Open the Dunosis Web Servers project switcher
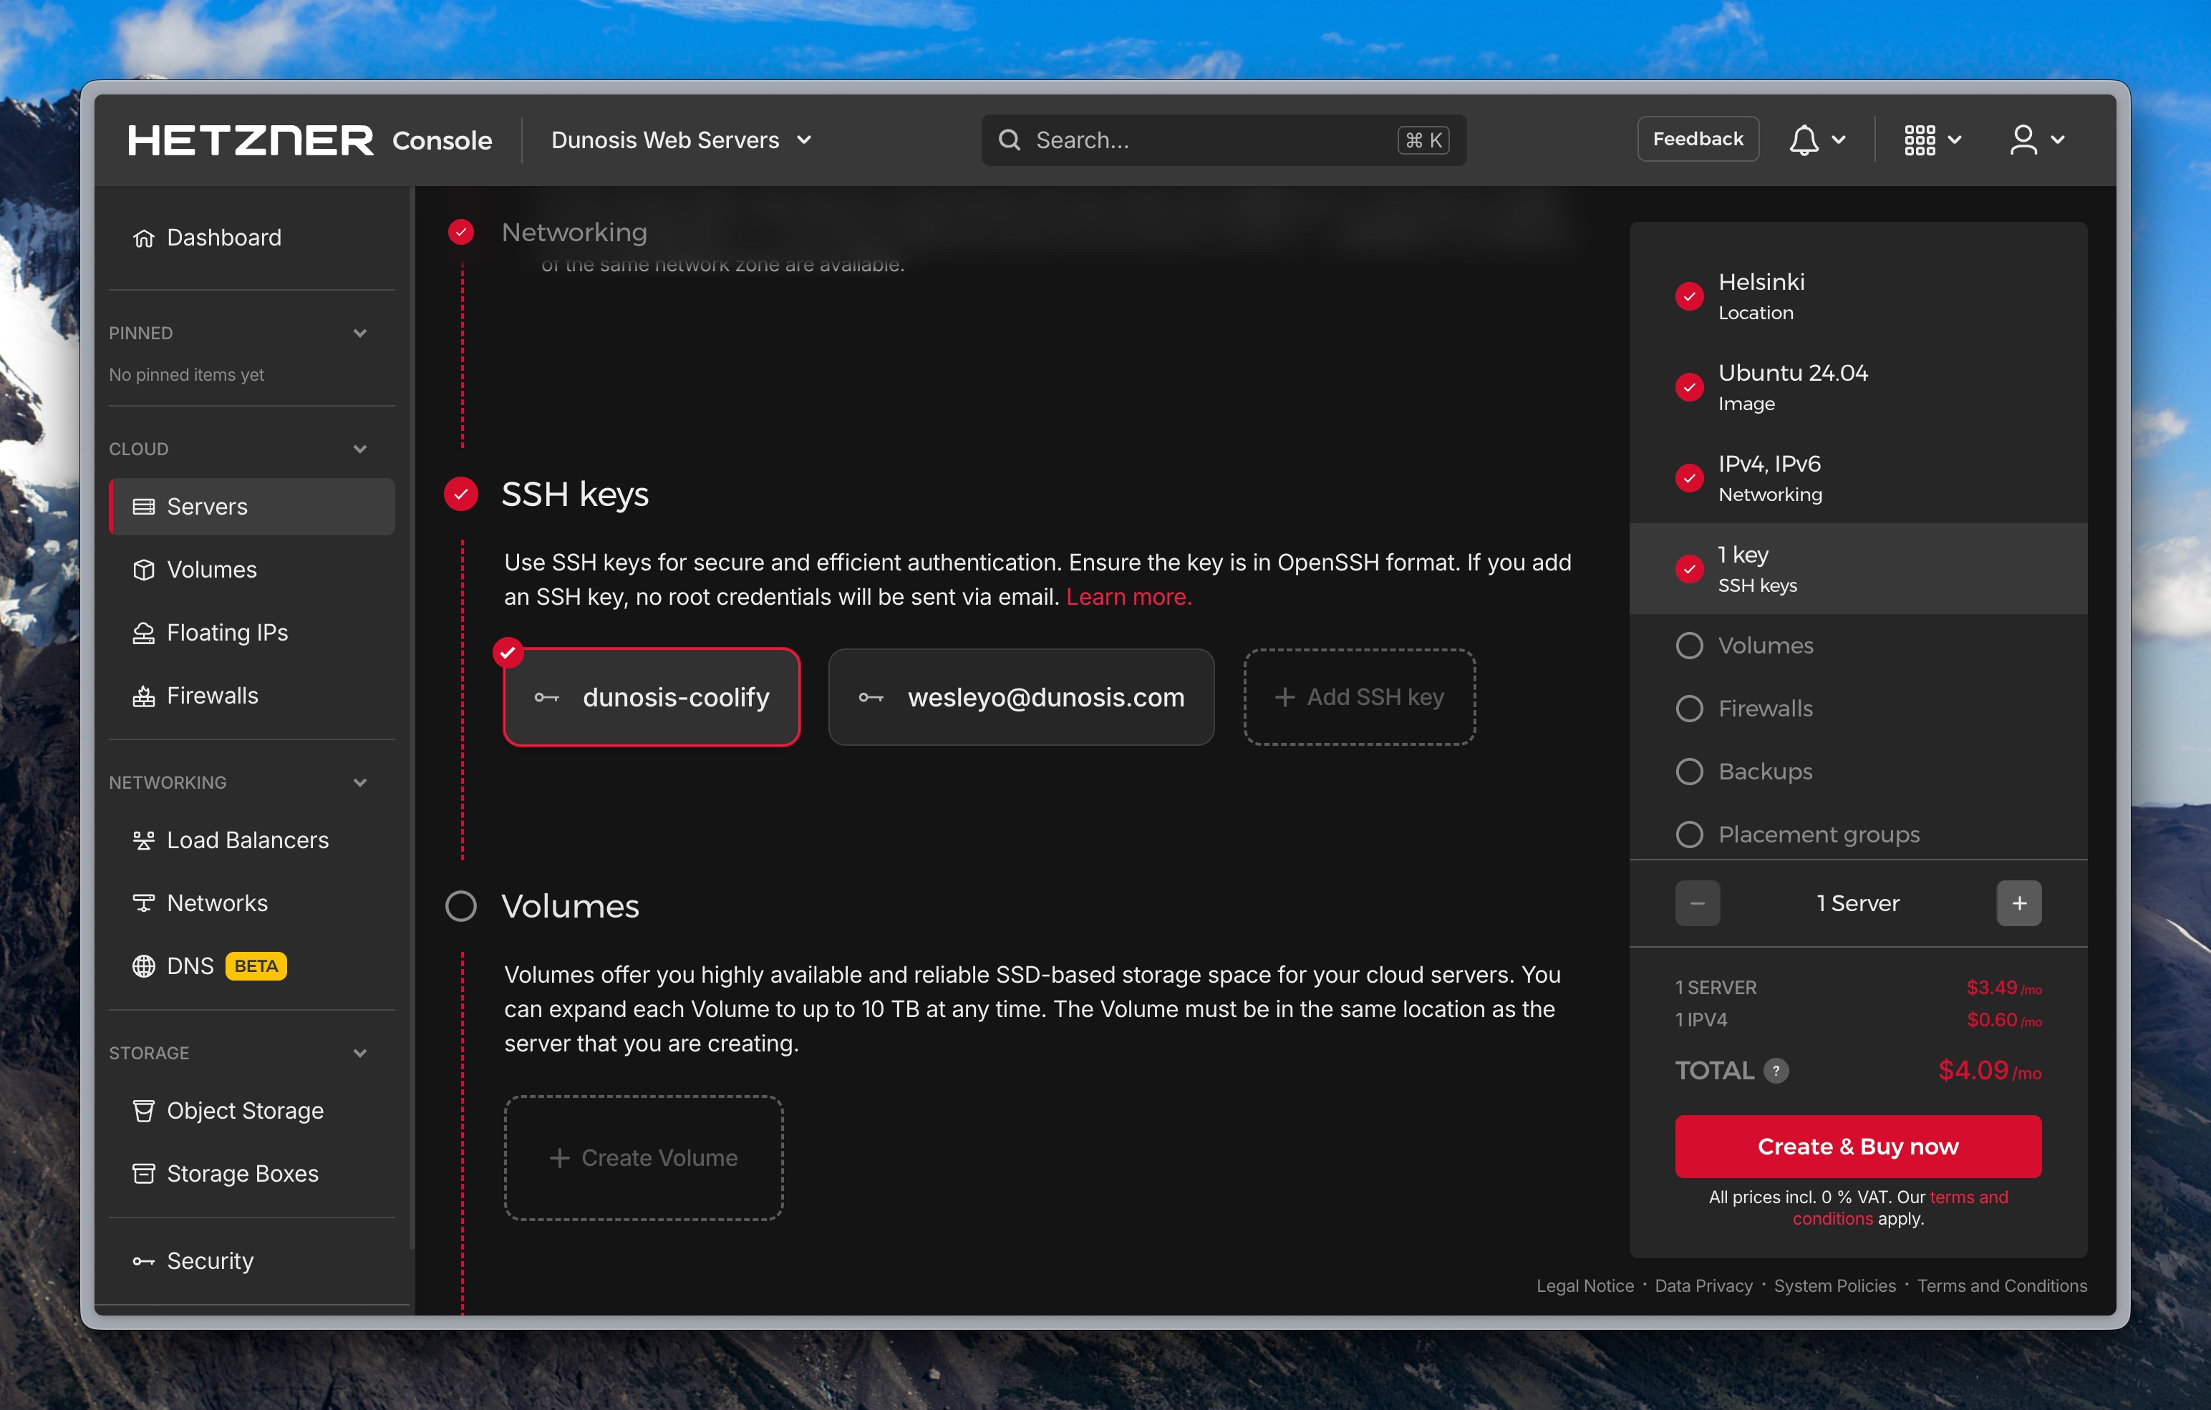This screenshot has height=1410, width=2211. [x=680, y=140]
